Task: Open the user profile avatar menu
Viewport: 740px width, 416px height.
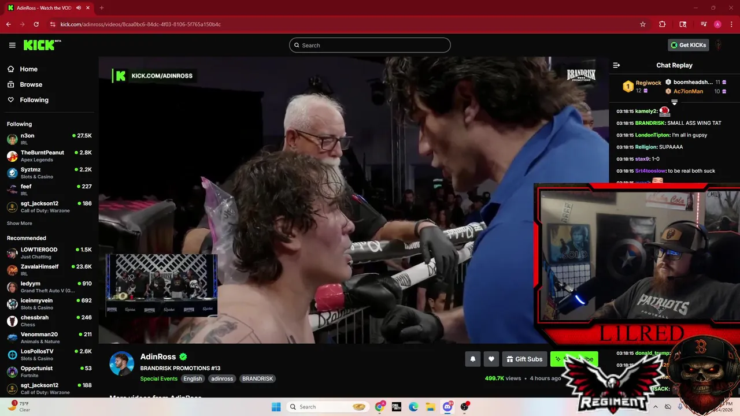Action: pyautogui.click(x=718, y=45)
